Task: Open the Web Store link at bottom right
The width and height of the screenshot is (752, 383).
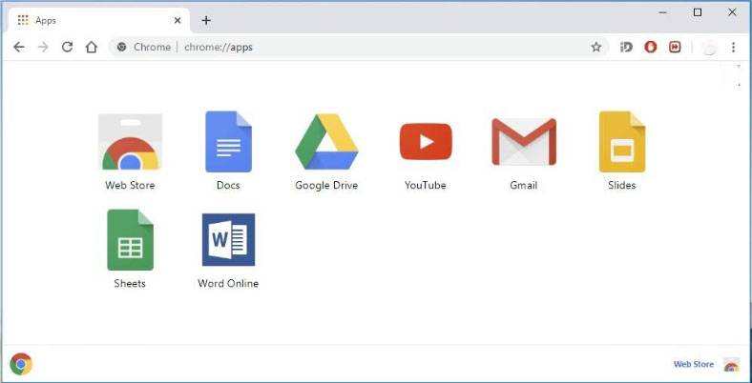Action: click(694, 364)
